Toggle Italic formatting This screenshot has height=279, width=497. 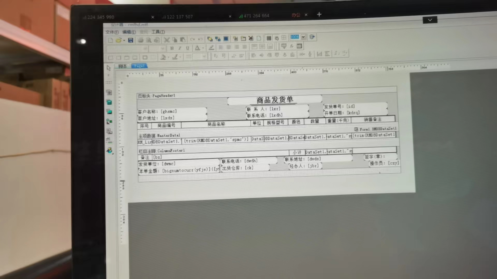click(x=180, y=48)
